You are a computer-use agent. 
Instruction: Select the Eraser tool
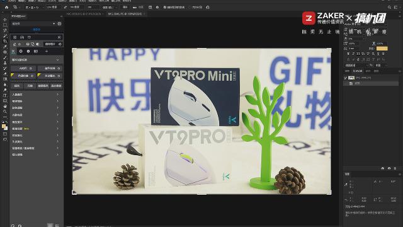click(5, 74)
